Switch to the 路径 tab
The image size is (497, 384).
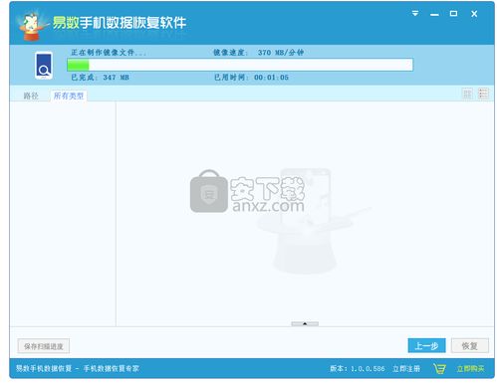(x=31, y=96)
